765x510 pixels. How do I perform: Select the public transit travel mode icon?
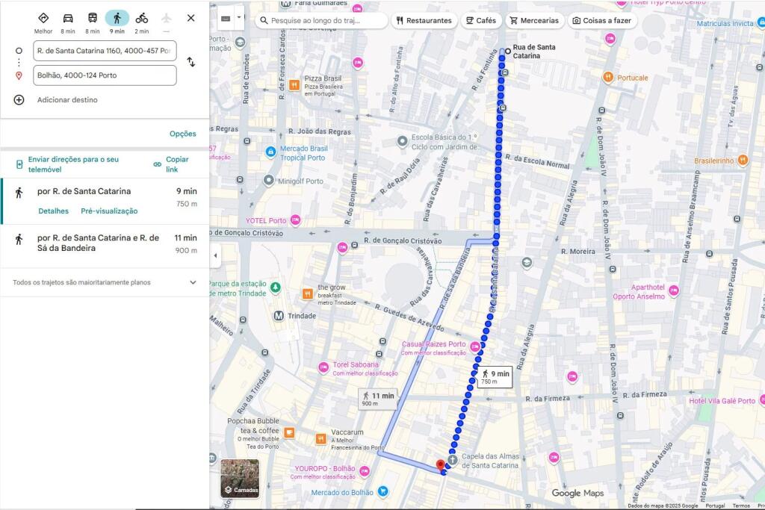coord(93,19)
